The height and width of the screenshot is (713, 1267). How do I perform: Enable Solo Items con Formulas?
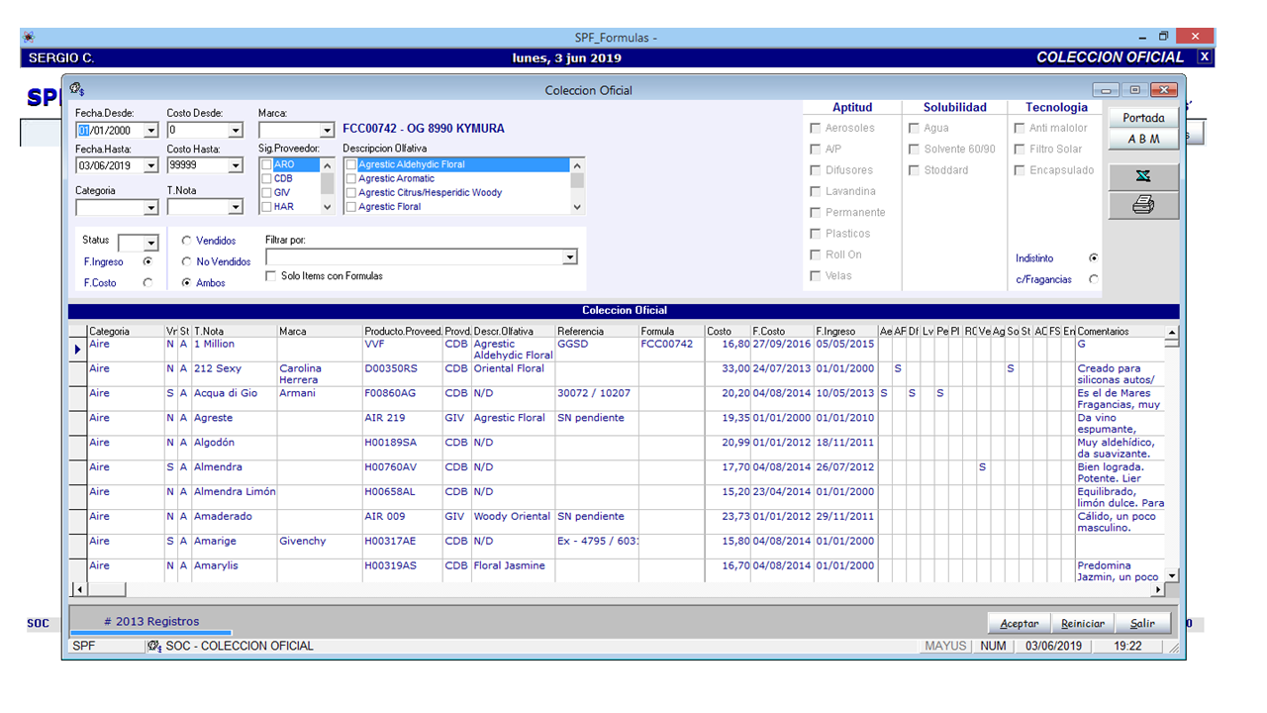pos(271,275)
